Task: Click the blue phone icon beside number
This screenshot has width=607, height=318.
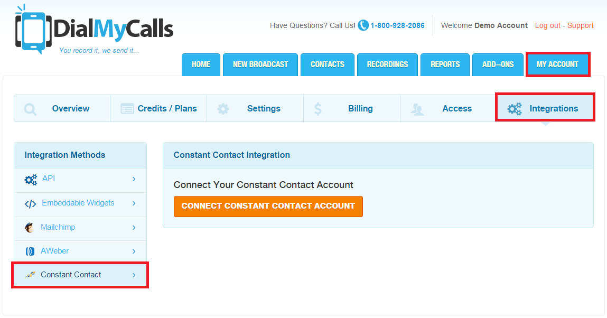Action: [x=363, y=25]
